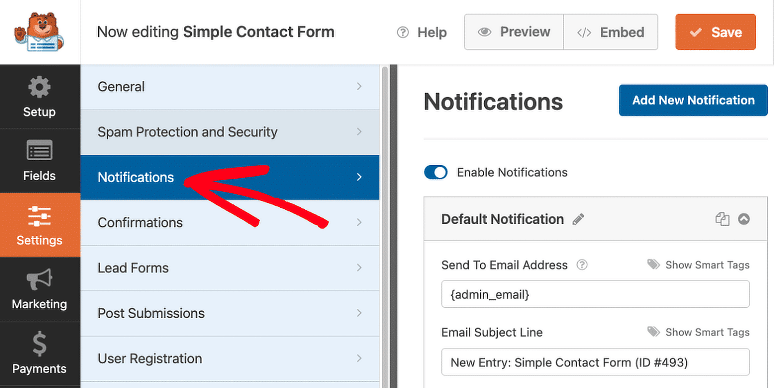Select the Fields panel icon

(x=40, y=150)
